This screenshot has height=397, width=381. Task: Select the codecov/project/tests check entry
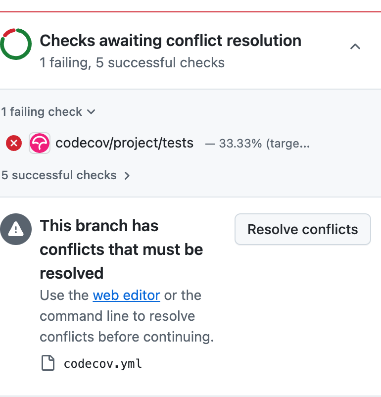click(125, 143)
